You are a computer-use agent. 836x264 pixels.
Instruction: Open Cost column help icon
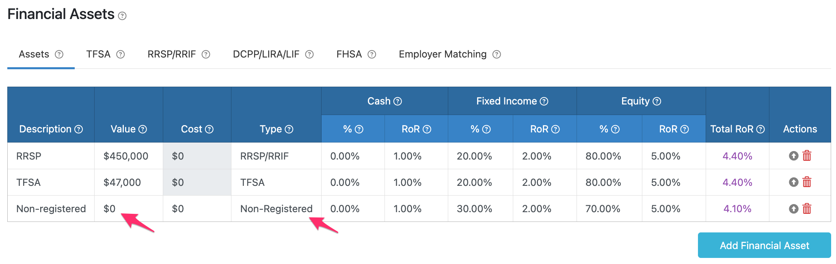209,129
